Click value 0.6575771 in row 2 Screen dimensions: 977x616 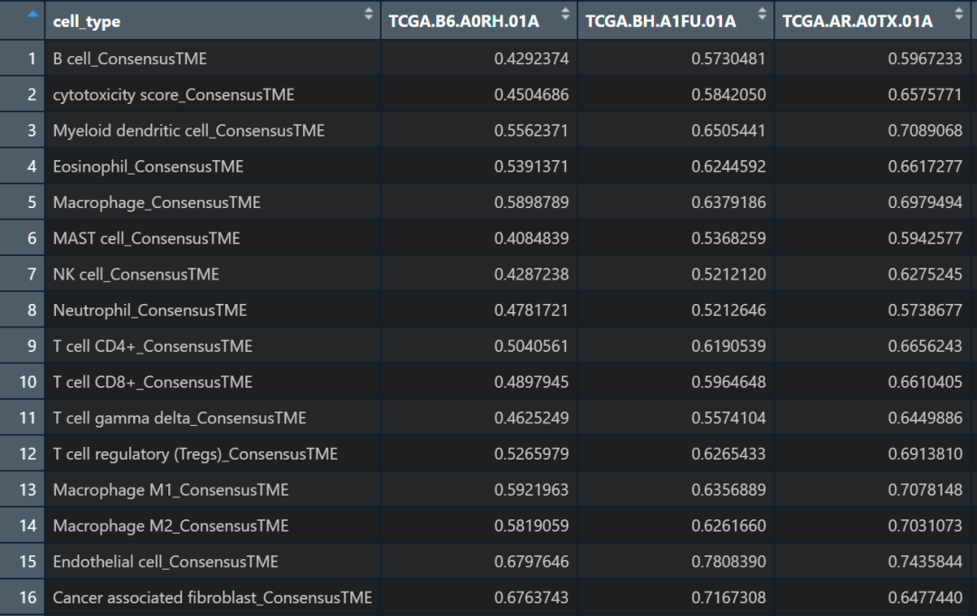coord(925,95)
